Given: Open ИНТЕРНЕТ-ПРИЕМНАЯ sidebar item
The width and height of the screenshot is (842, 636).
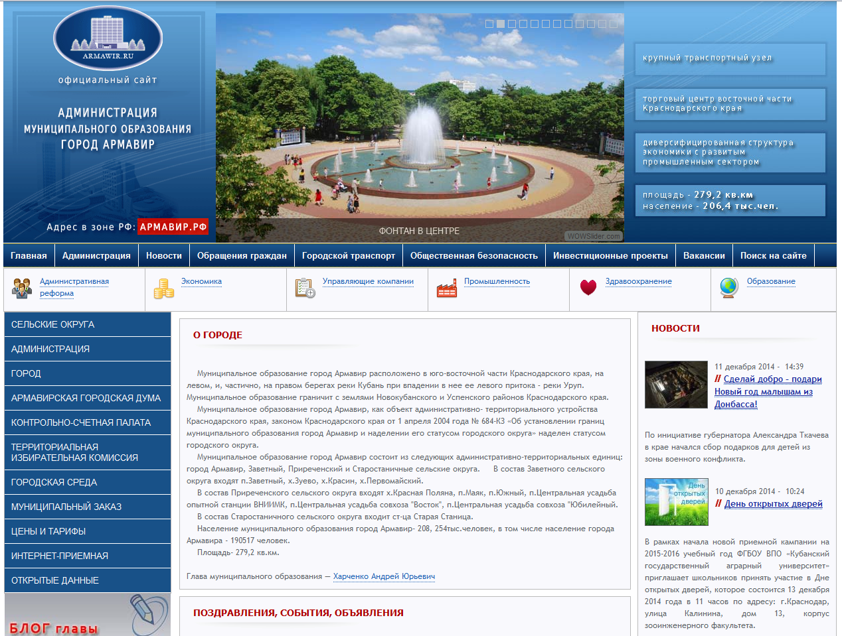Looking at the screenshot, I should pyautogui.click(x=88, y=556).
